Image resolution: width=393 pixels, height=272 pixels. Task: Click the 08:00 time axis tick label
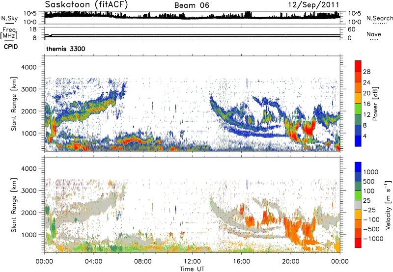(142, 262)
